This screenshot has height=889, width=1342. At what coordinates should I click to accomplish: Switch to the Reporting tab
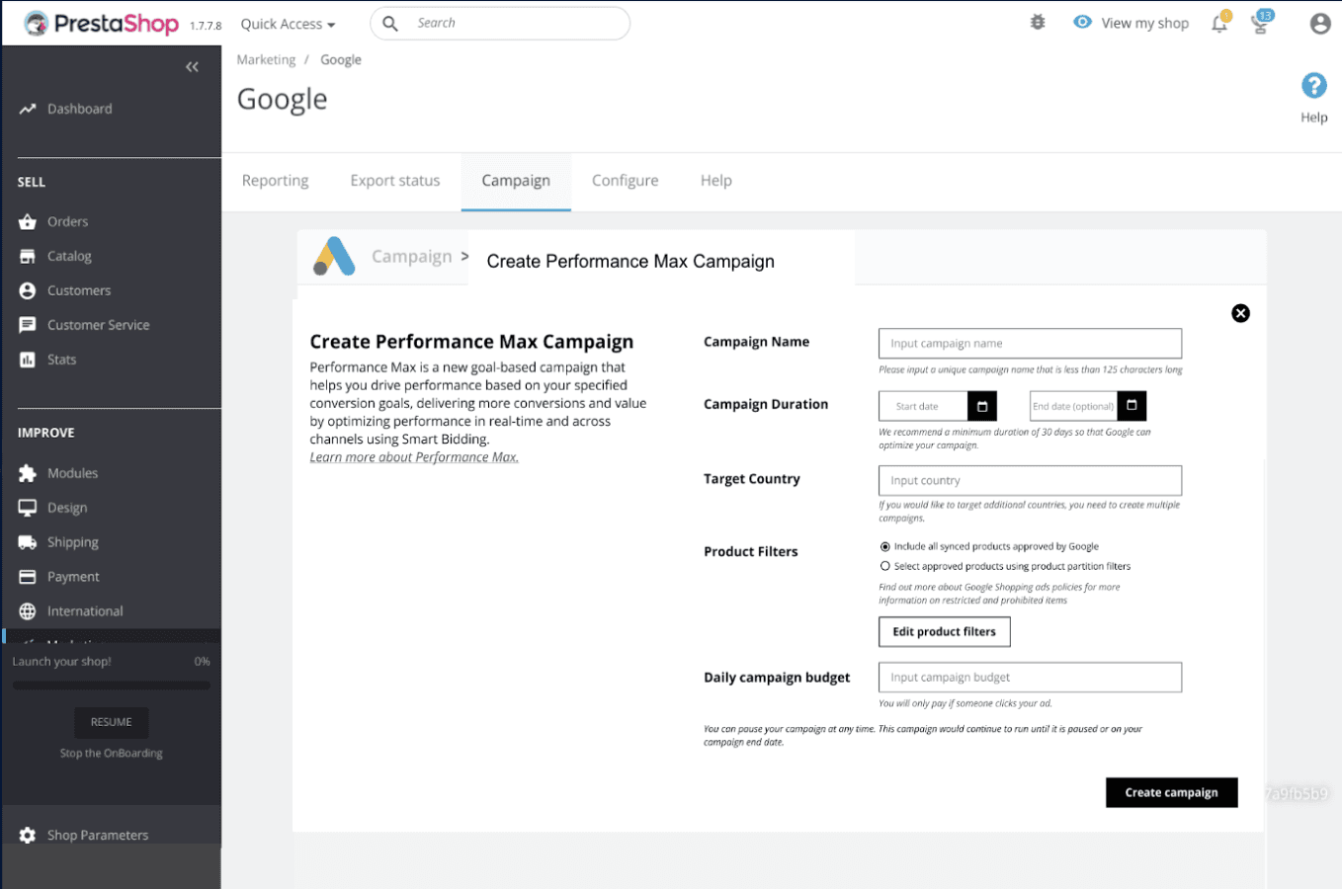tap(275, 181)
